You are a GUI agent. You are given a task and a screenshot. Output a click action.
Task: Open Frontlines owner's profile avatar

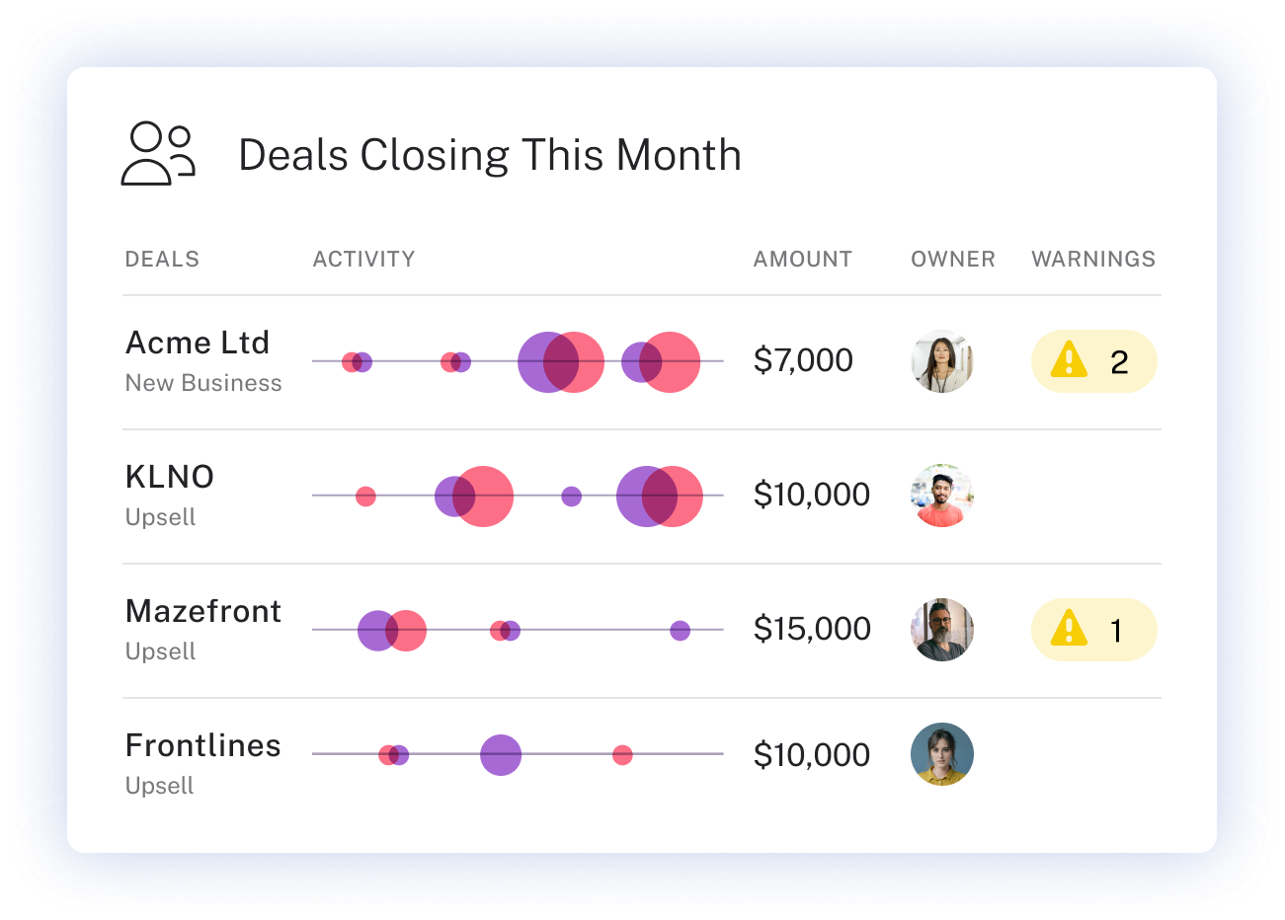[941, 754]
